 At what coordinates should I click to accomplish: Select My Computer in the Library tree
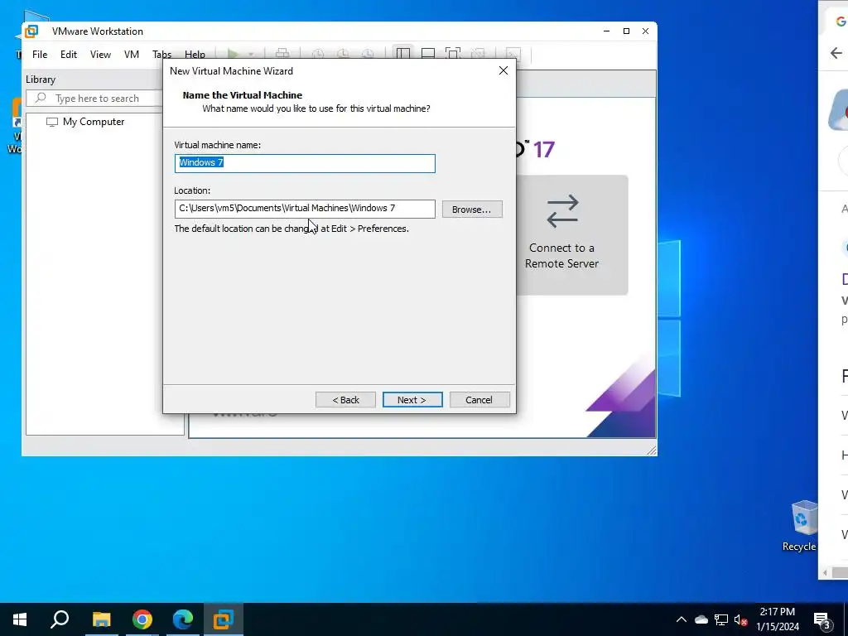pos(93,122)
